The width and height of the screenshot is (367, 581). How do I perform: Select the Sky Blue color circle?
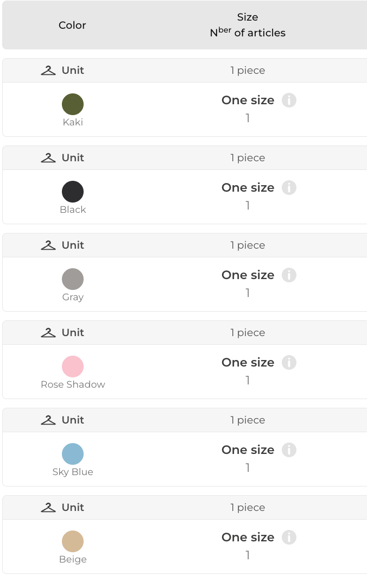pyautogui.click(x=73, y=454)
